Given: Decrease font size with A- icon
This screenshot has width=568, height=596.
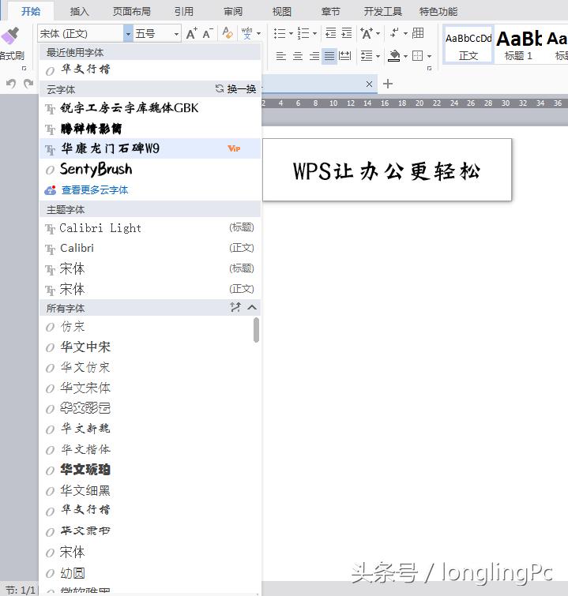Looking at the screenshot, I should (x=208, y=33).
